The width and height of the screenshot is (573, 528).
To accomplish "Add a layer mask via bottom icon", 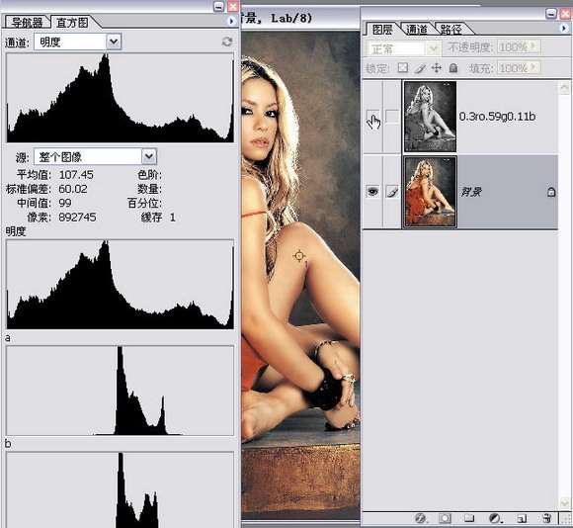I will click(x=445, y=518).
